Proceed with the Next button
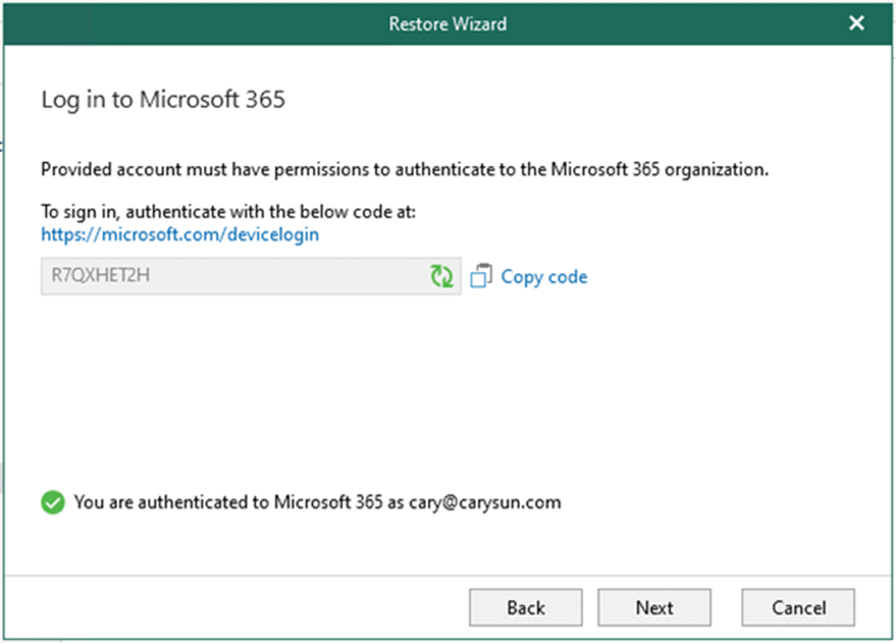The height and width of the screenshot is (643, 896). coord(654,607)
